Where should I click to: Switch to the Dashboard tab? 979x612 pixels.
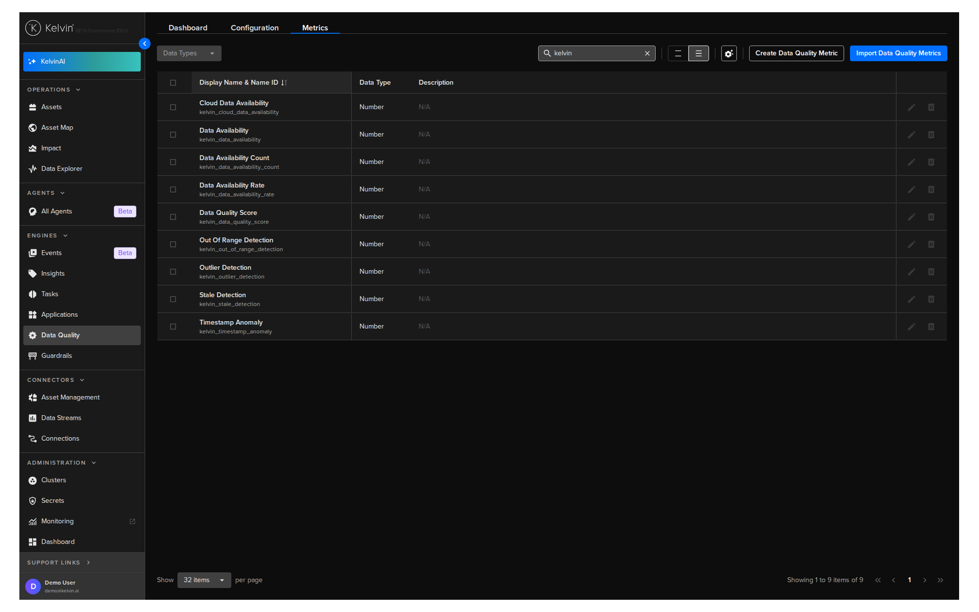point(188,28)
